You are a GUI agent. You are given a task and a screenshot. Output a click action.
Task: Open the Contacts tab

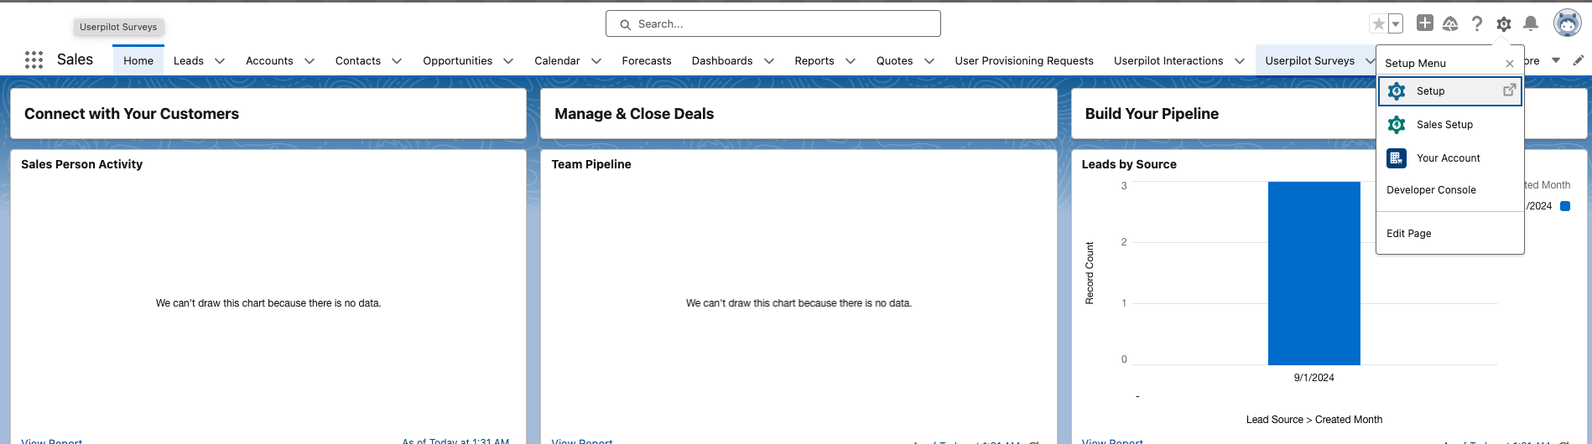pos(358,61)
